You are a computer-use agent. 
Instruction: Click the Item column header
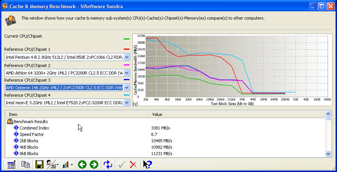pyautogui.click(x=77, y=114)
